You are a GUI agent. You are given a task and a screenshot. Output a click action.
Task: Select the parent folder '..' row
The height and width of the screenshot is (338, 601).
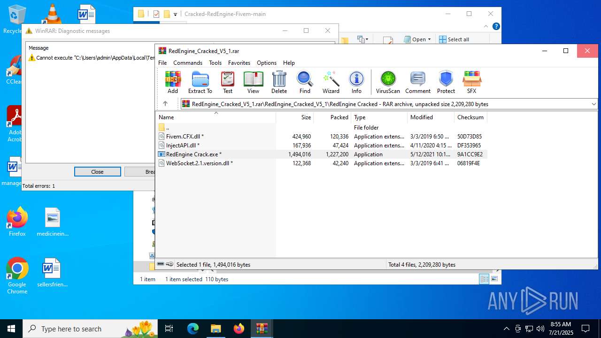click(321, 128)
